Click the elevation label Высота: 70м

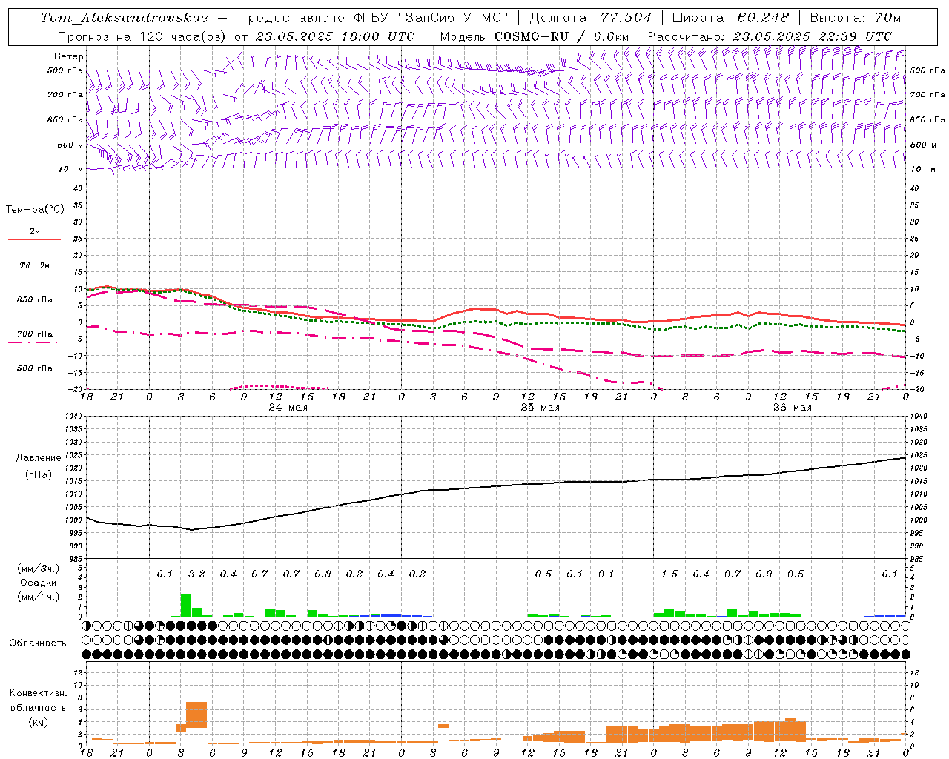click(856, 18)
